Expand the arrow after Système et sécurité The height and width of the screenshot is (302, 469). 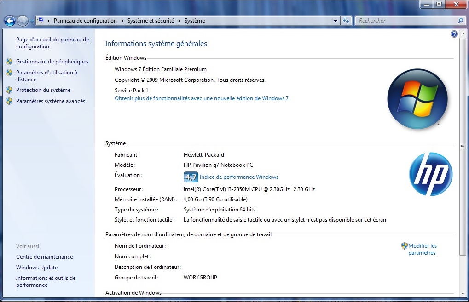click(x=179, y=21)
